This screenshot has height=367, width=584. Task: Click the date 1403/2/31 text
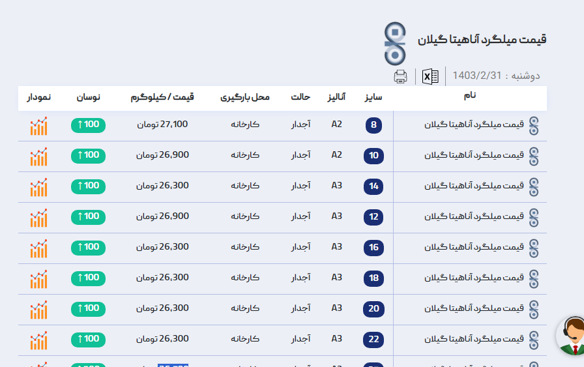478,76
